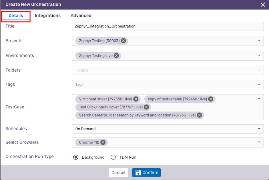Open the Tags dropdown
Image resolution: width=269 pixels, height=180 pixels.
tap(168, 84)
